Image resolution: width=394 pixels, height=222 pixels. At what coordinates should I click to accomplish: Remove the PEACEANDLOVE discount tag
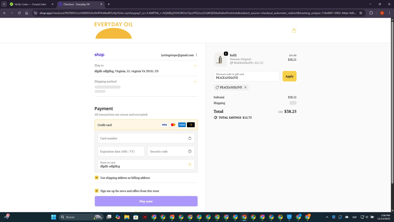pyautogui.click(x=245, y=87)
